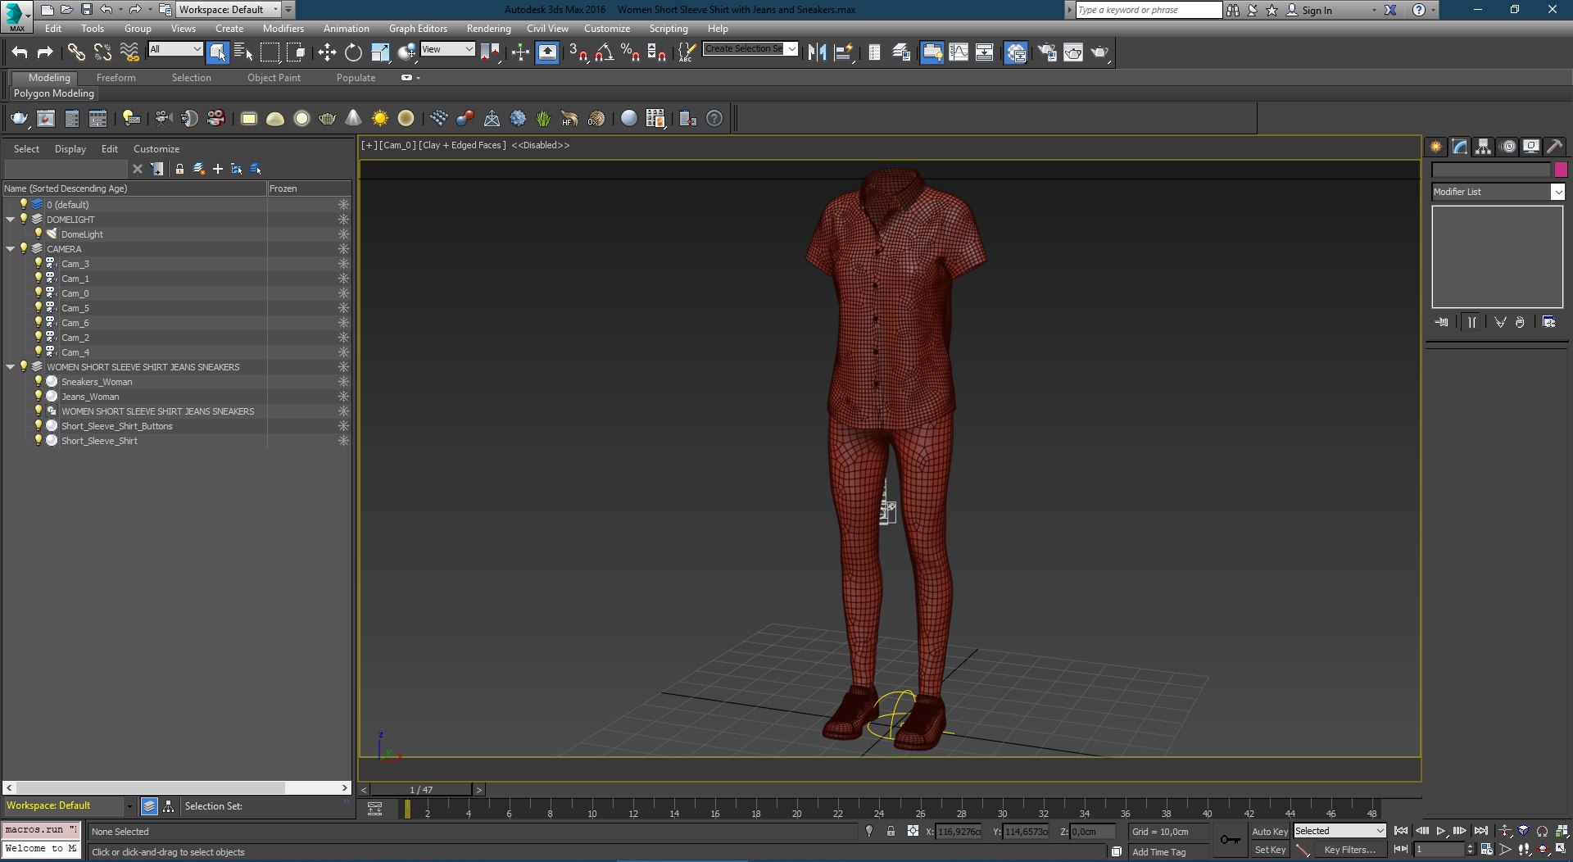The image size is (1573, 862).
Task: Click the Mirror tool icon
Action: [817, 52]
